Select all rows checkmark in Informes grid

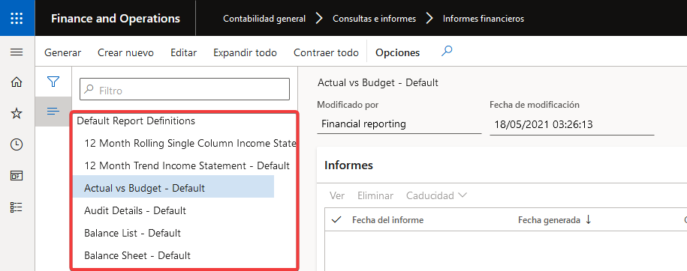click(336, 220)
